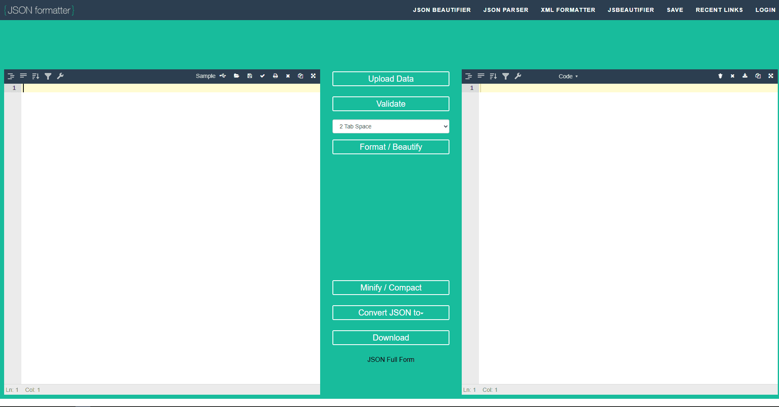Click the repair wrench in left editor toolbar
The height and width of the screenshot is (407, 779).
pos(60,76)
